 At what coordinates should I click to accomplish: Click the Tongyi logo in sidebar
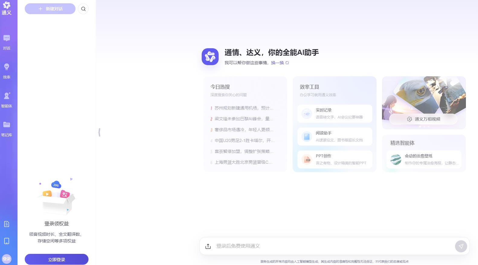tap(7, 8)
